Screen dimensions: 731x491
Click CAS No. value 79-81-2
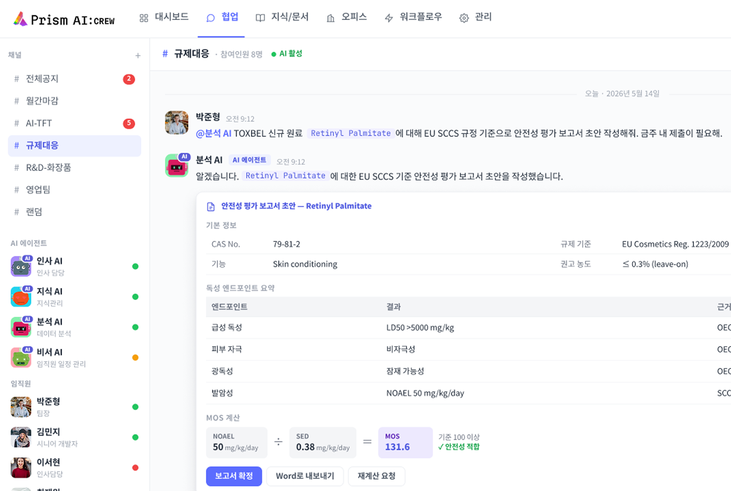287,244
